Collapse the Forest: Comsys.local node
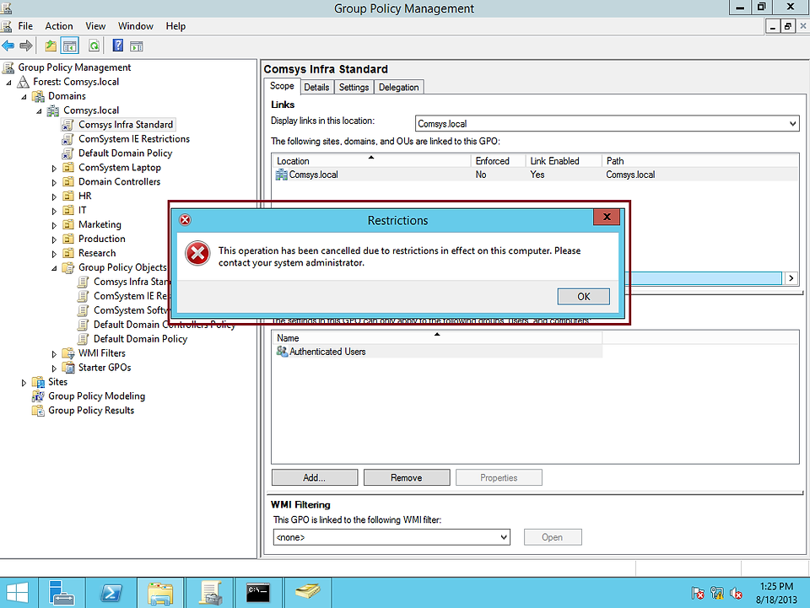Image resolution: width=810 pixels, height=608 pixels. click(x=8, y=83)
